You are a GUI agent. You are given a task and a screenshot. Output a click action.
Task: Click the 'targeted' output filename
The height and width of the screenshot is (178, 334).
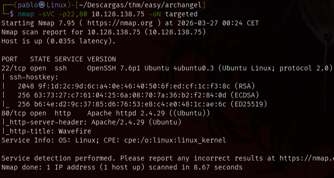[x=181, y=14]
